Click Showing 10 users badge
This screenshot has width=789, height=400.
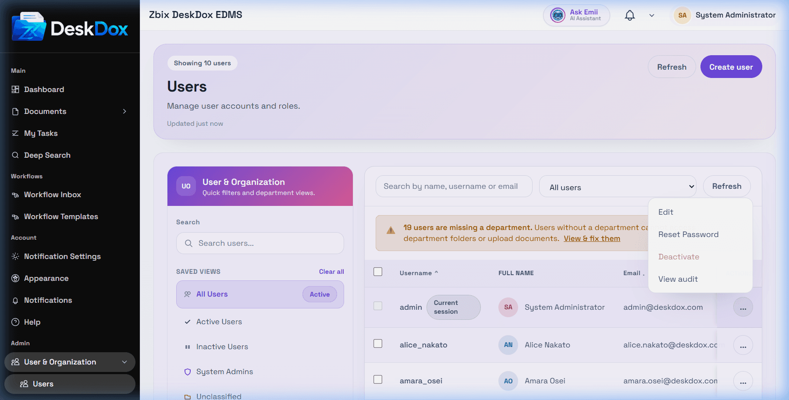(203, 63)
